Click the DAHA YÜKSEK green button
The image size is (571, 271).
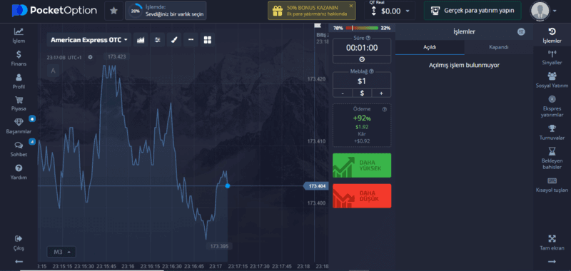pos(362,165)
